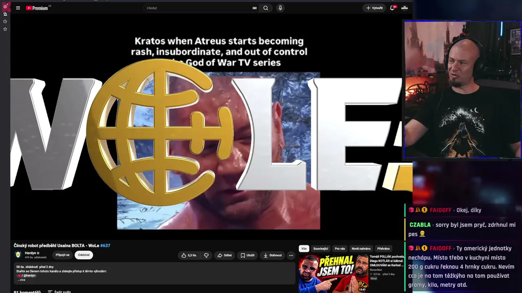Screen dimensions: 522x293
Task: Open the Herdyn channel avatar
Action: tap(18, 255)
